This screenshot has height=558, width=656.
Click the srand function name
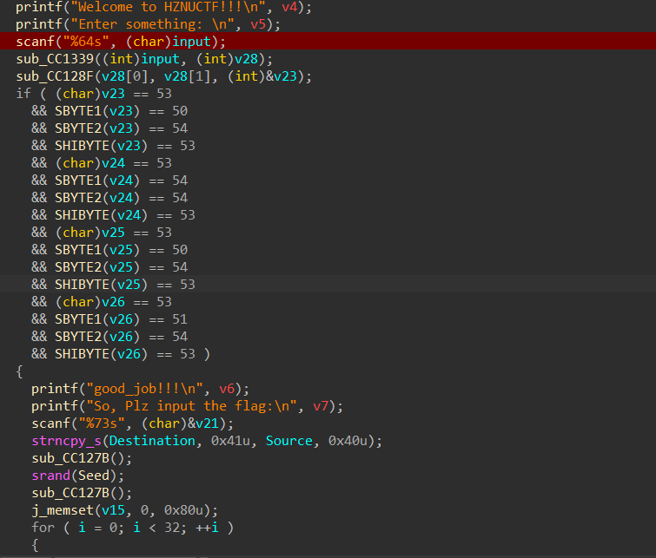point(51,476)
